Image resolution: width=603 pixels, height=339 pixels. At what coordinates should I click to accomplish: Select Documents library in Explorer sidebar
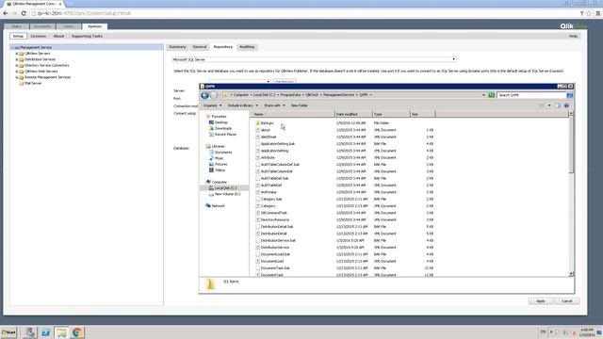point(220,153)
